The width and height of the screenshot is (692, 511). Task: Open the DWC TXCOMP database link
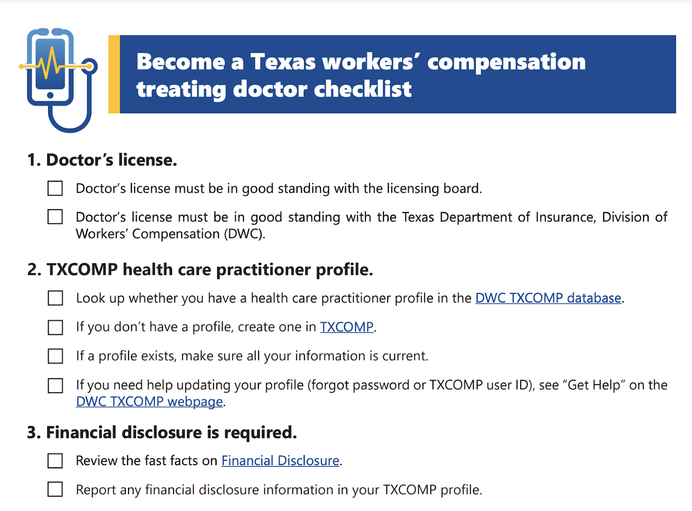click(x=548, y=298)
